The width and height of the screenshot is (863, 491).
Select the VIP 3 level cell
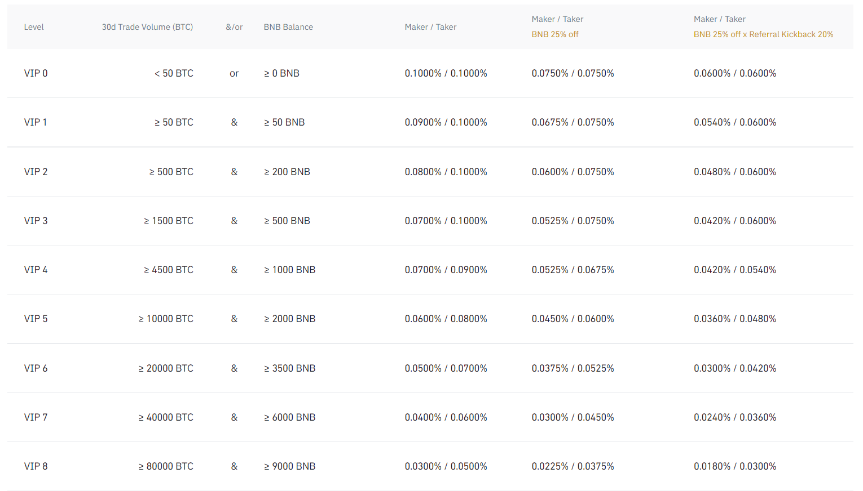36,221
